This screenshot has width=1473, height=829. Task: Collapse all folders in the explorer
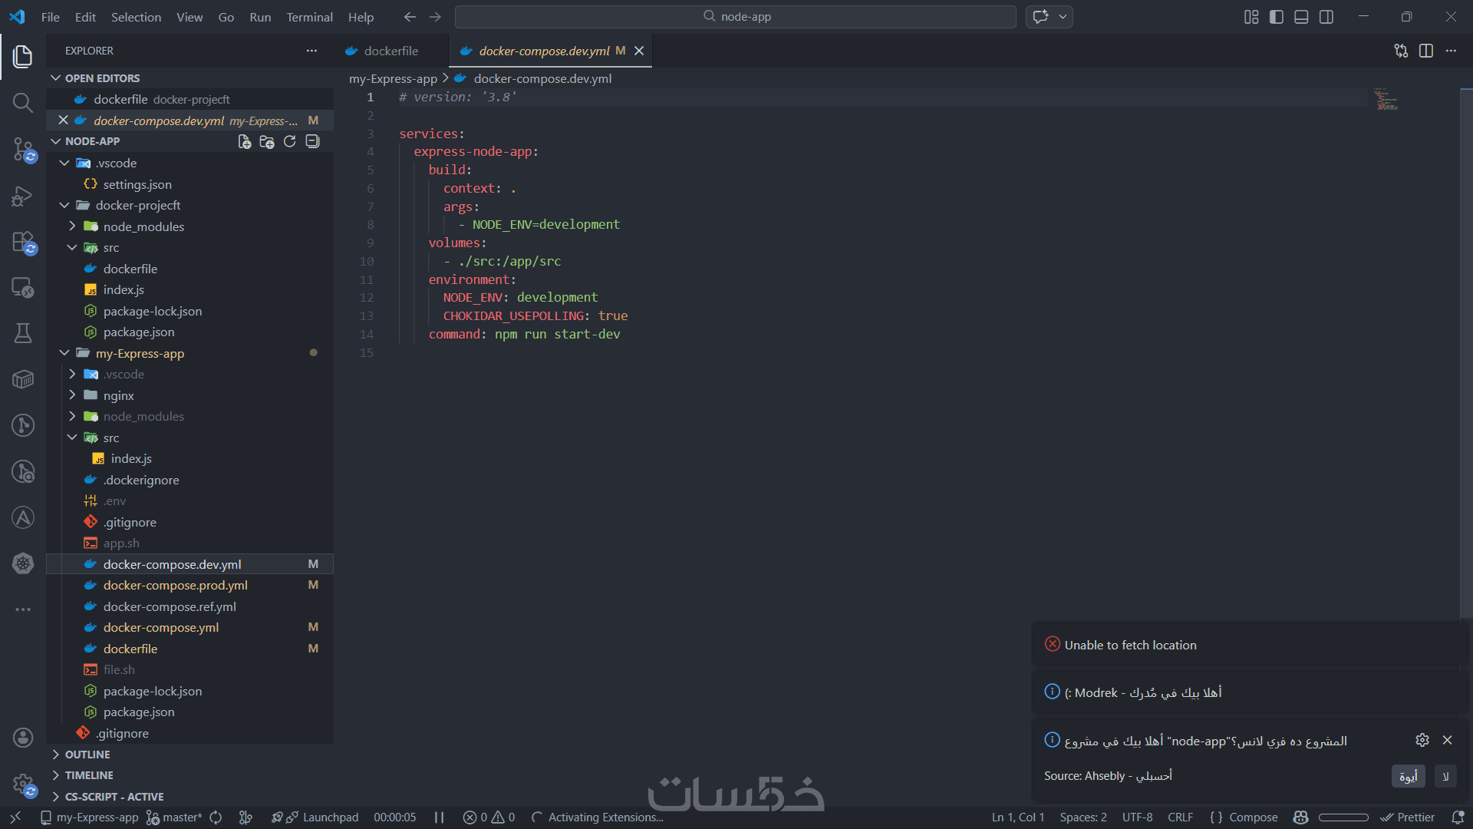click(x=312, y=141)
